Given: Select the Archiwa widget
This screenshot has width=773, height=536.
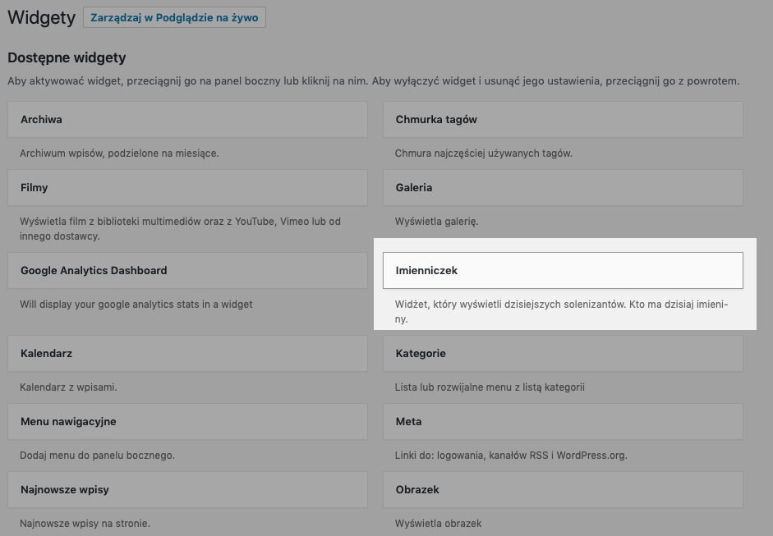Looking at the screenshot, I should 187,120.
